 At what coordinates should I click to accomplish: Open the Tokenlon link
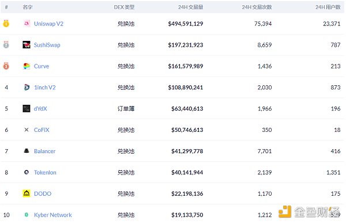tap(45, 172)
